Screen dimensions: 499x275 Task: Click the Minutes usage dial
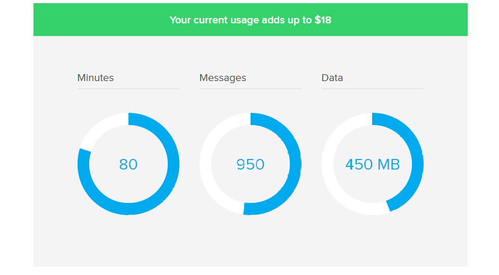click(128, 164)
